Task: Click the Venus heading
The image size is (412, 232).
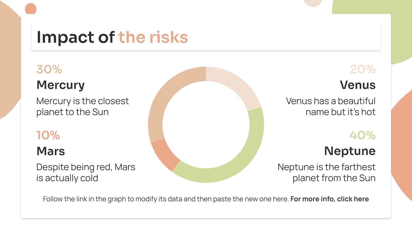Action: [357, 85]
